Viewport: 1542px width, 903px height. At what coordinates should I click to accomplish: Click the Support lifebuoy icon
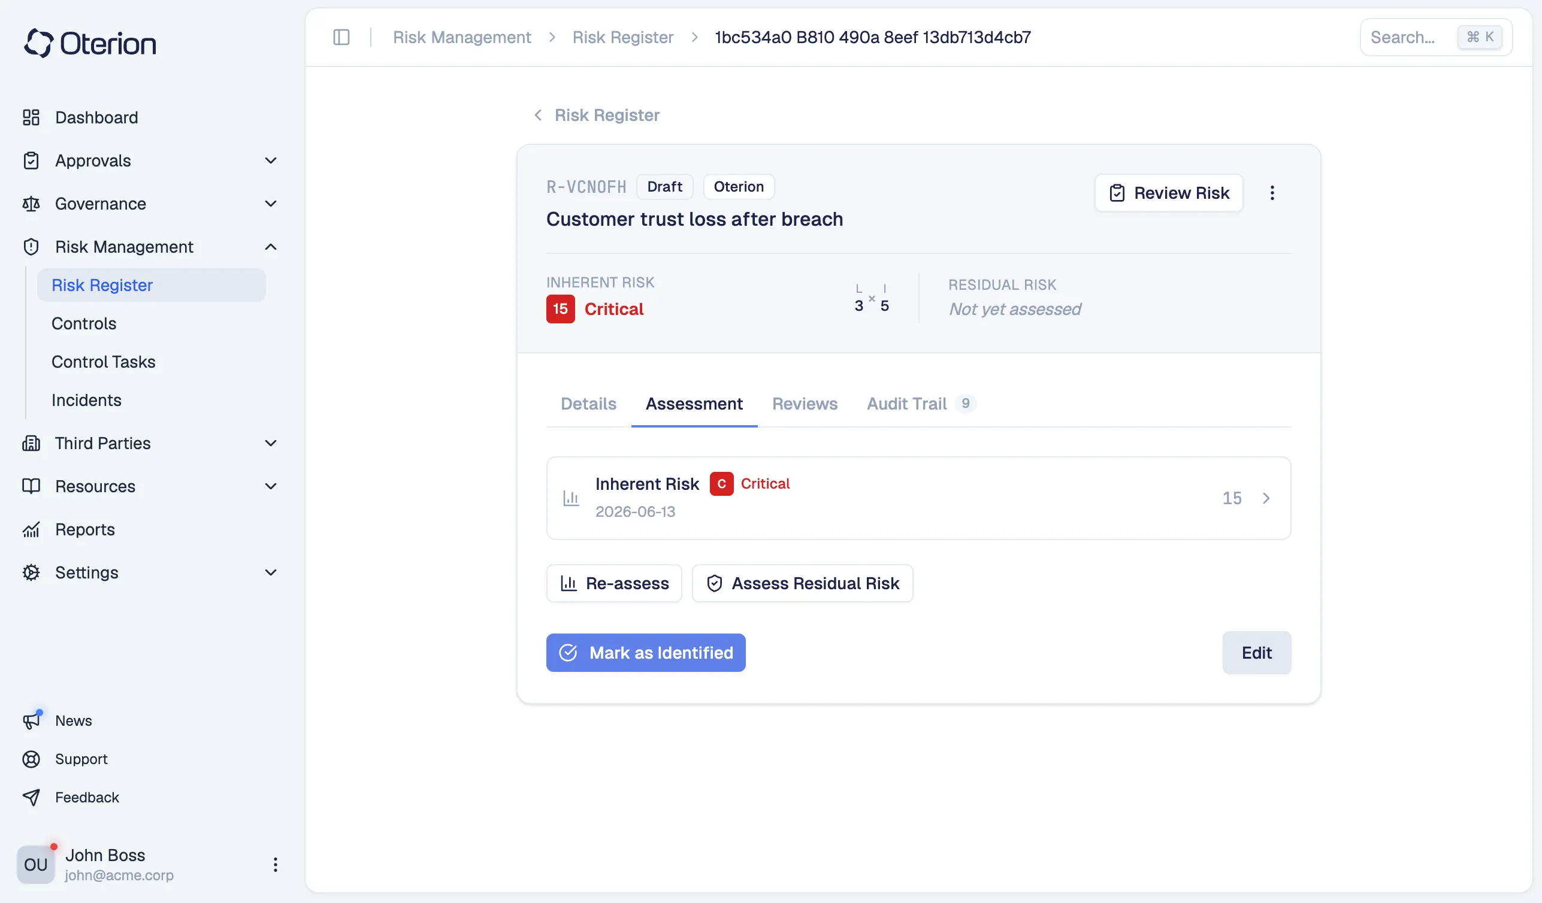[x=31, y=759]
